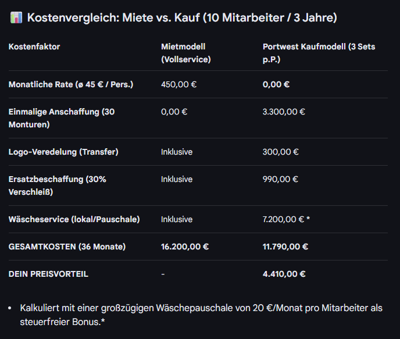
Task: Select the Mietmodell (Vollservice) column header
Action: click(x=185, y=53)
